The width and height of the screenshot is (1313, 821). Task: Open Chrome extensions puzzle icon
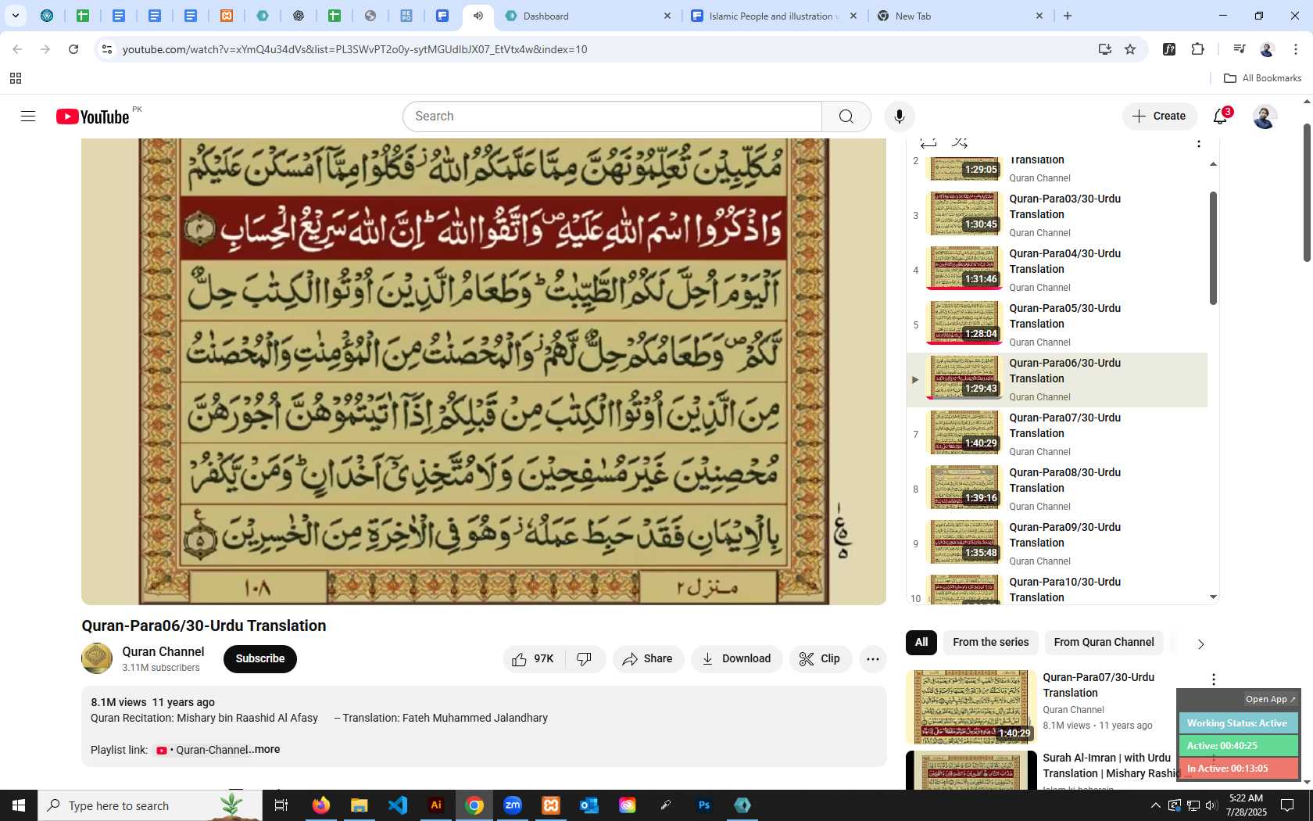click(x=1197, y=49)
